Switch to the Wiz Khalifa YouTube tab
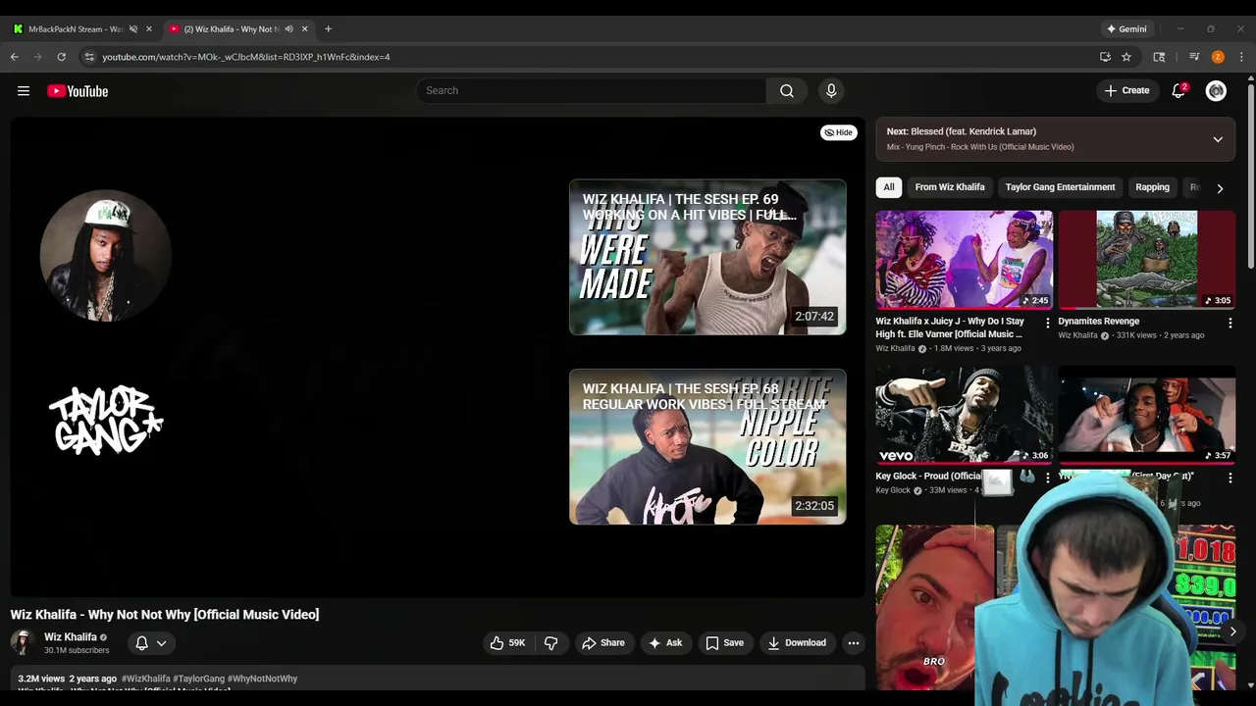1256x706 pixels. point(231,28)
